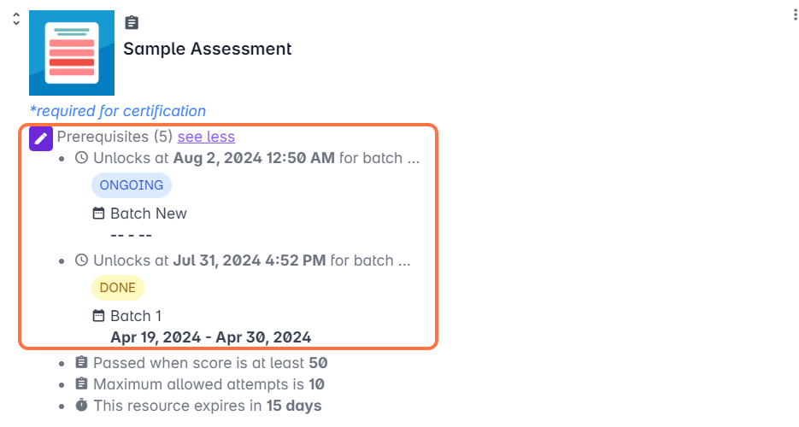Click the clock icon beside Aug 2 unlock
This screenshot has height=427, width=799.
[x=82, y=158]
